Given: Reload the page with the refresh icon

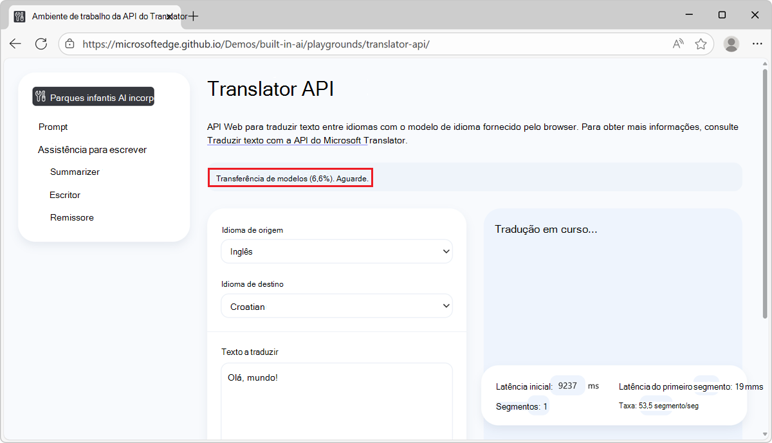Looking at the screenshot, I should pos(41,44).
